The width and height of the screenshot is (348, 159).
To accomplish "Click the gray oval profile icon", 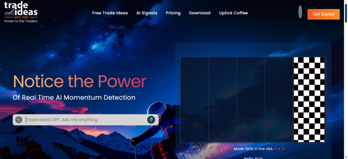I will (x=300, y=12).
